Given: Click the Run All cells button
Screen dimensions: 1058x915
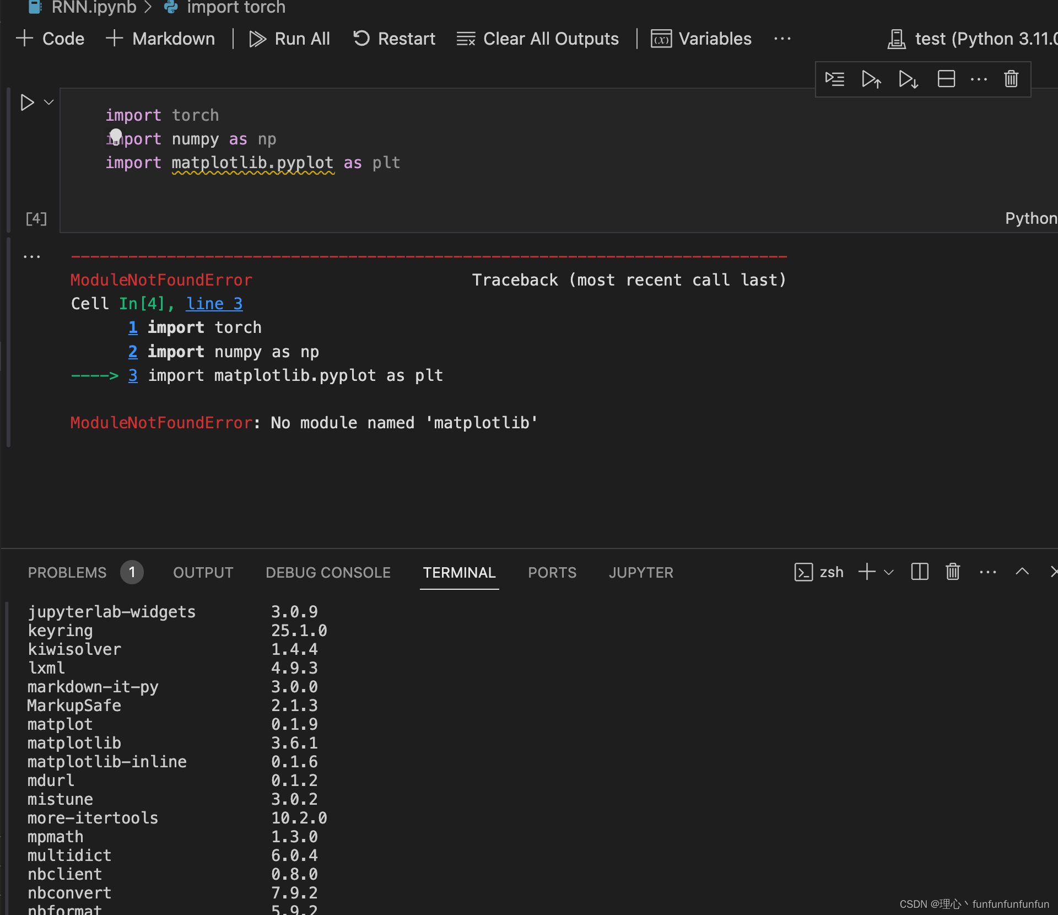Looking at the screenshot, I should [x=288, y=39].
